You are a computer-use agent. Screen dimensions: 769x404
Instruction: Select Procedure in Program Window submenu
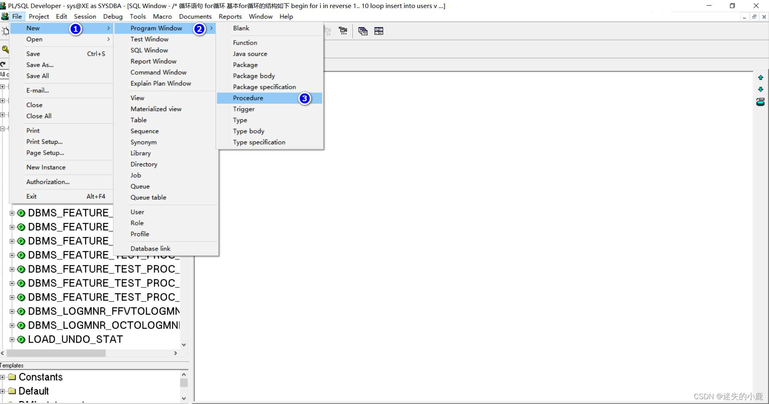(269, 98)
